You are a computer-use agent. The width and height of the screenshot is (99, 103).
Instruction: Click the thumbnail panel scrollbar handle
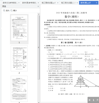click(x=39, y=47)
